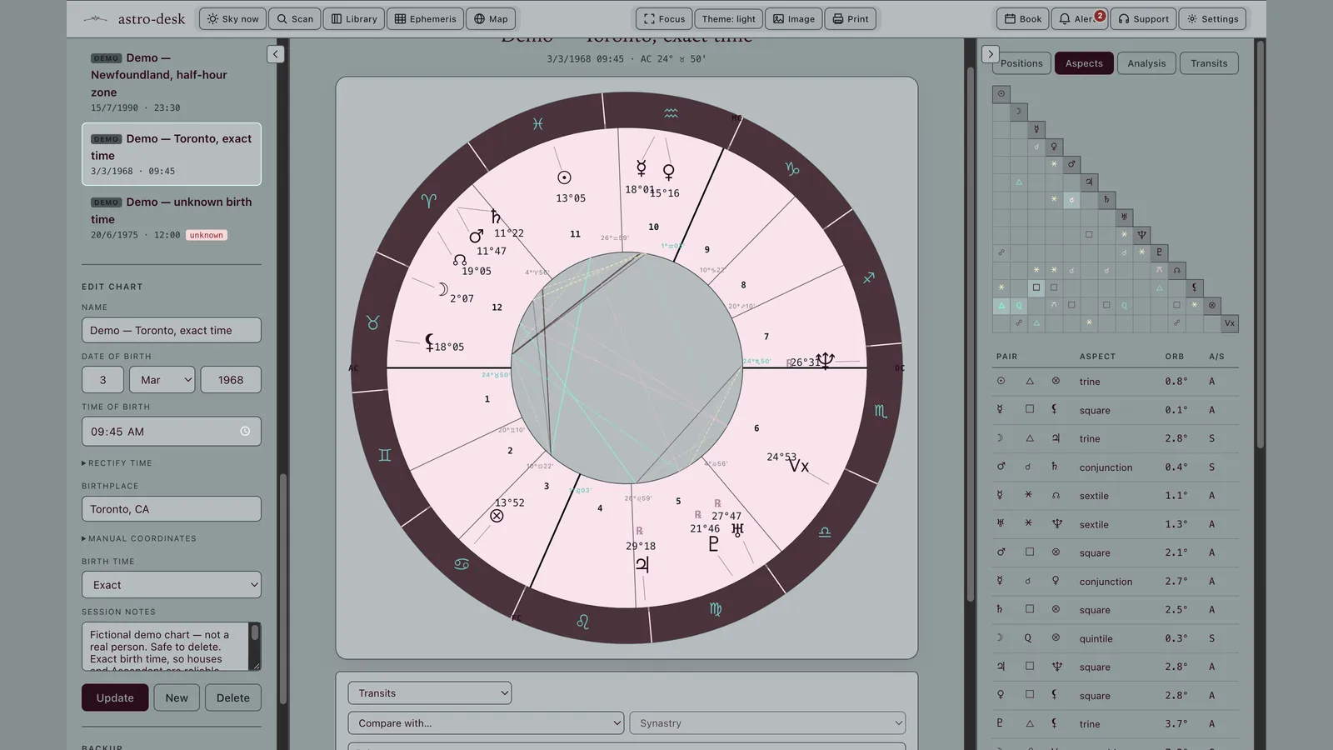The image size is (1333, 750).
Task: Open the Birth Time accuracy dropdown
Action: (171, 585)
